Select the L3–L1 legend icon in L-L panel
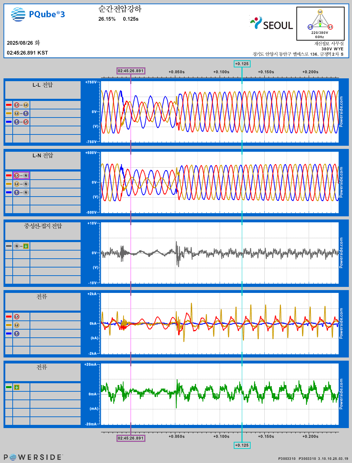Image resolution: width=352 pixels, height=463 pixels. click(21, 122)
